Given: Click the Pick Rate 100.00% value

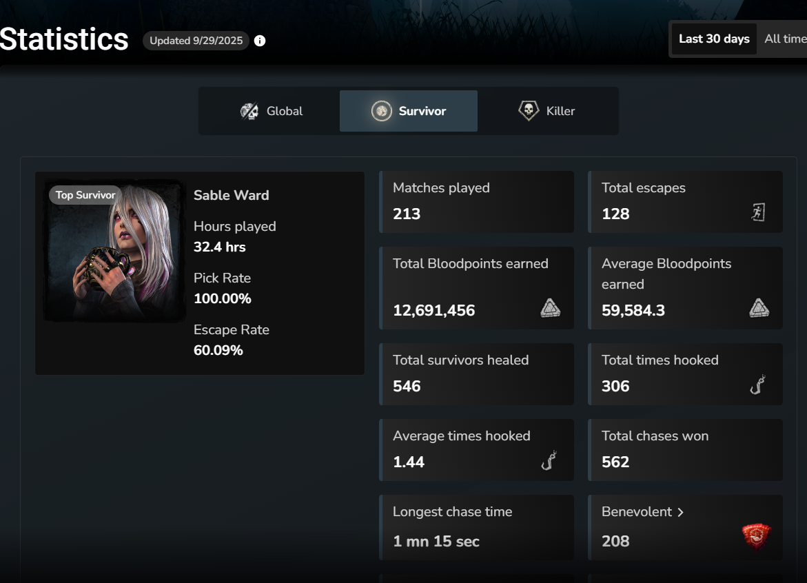Looking at the screenshot, I should point(223,299).
